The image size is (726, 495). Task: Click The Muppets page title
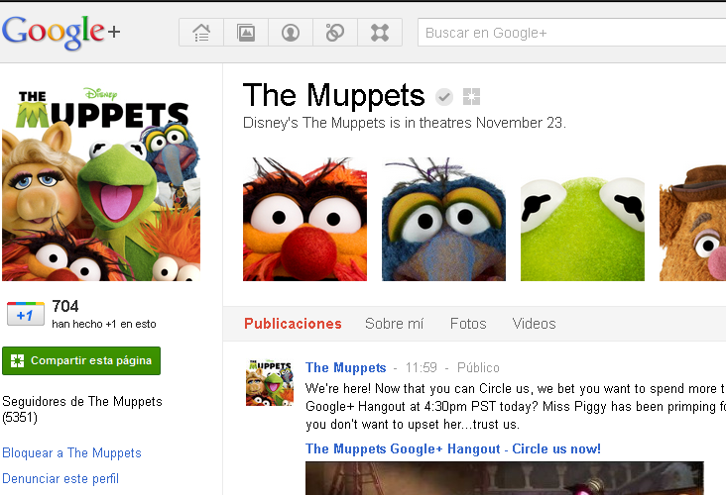[x=334, y=95]
